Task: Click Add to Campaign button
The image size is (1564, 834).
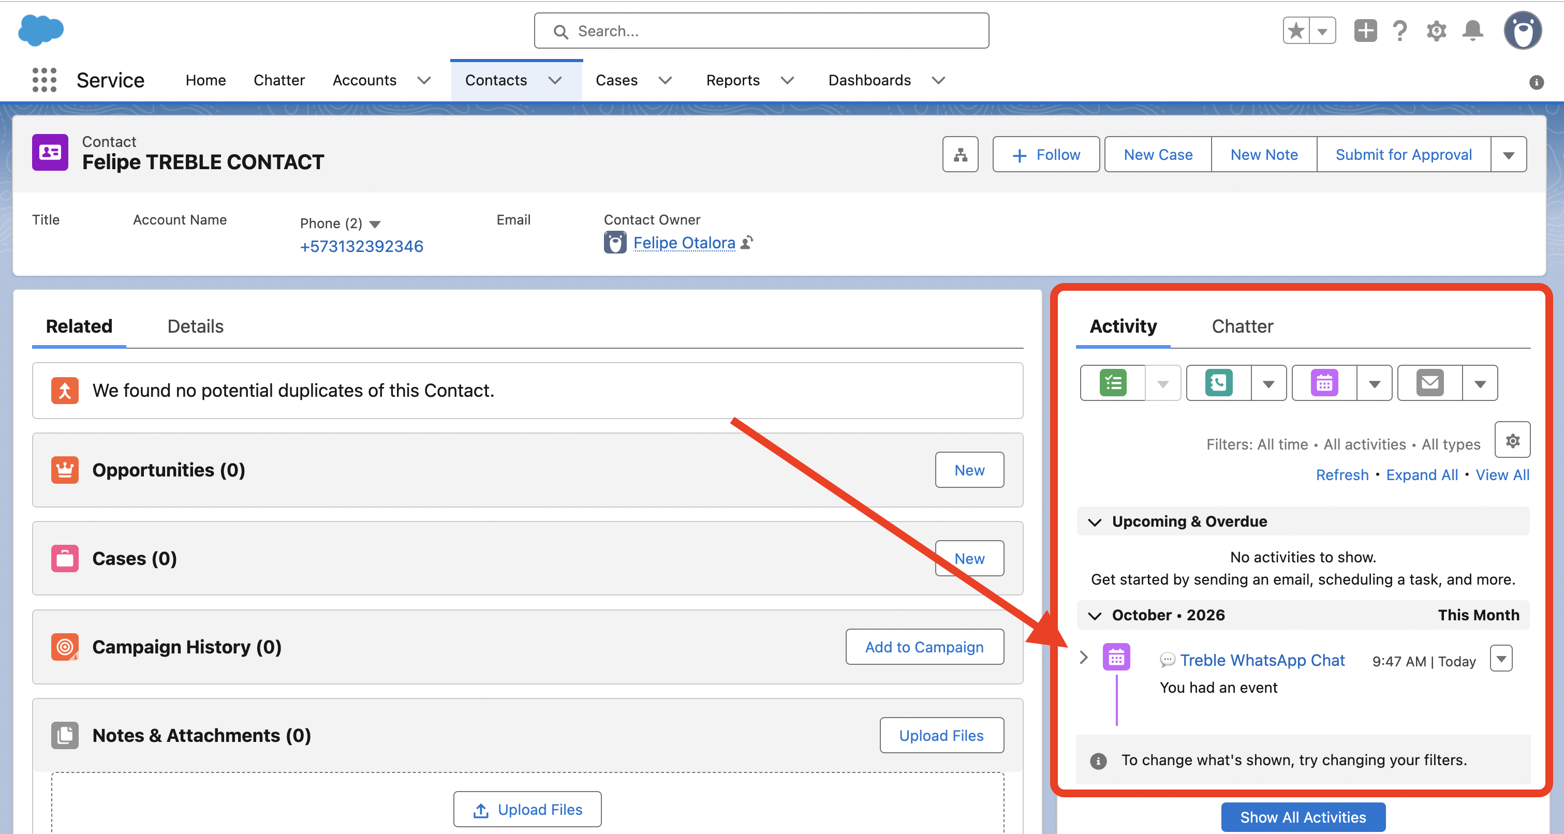Action: (x=924, y=647)
